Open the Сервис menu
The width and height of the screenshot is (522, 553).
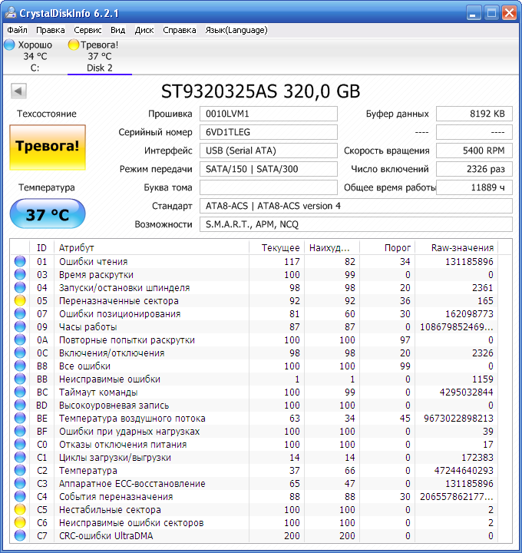point(88,30)
